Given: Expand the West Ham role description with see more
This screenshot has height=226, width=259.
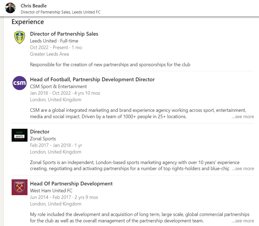Looking at the screenshot, I should (x=243, y=220).
